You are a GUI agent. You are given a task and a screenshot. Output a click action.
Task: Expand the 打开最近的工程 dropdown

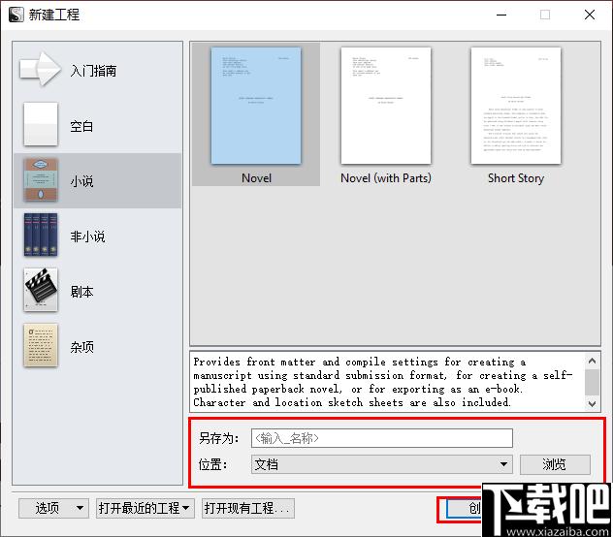[145, 508]
